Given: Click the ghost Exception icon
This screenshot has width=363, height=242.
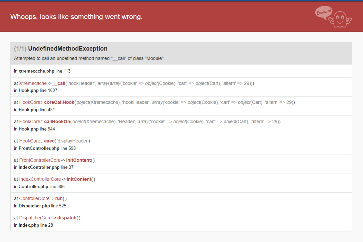Looking at the screenshot, I should click(x=340, y=19).
